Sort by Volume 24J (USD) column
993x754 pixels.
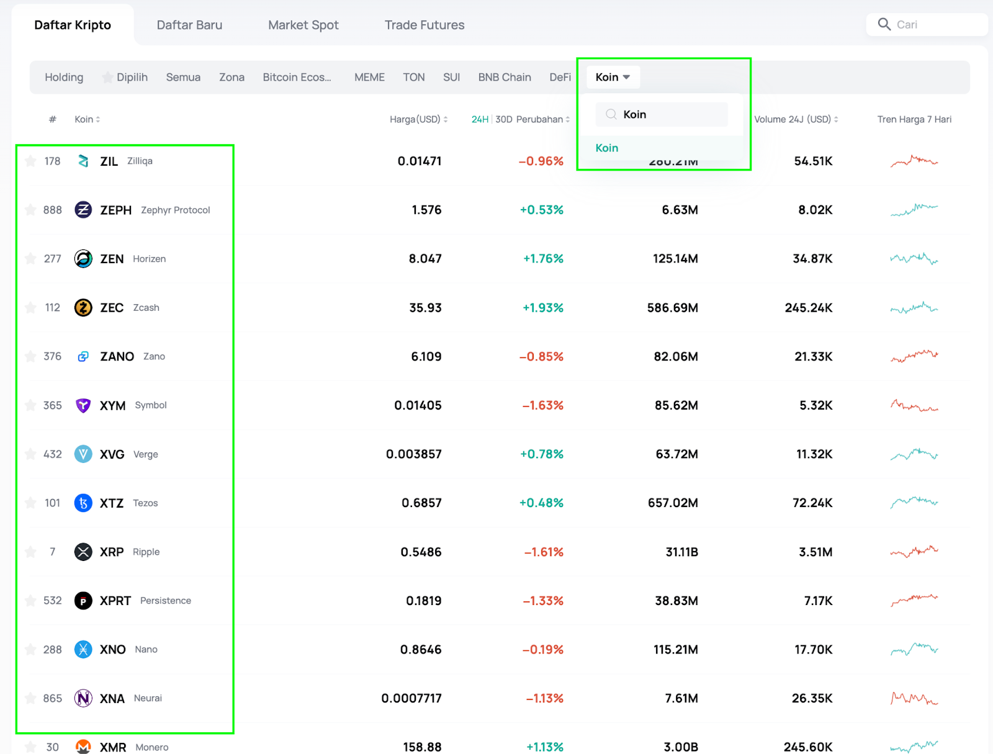pyautogui.click(x=796, y=119)
